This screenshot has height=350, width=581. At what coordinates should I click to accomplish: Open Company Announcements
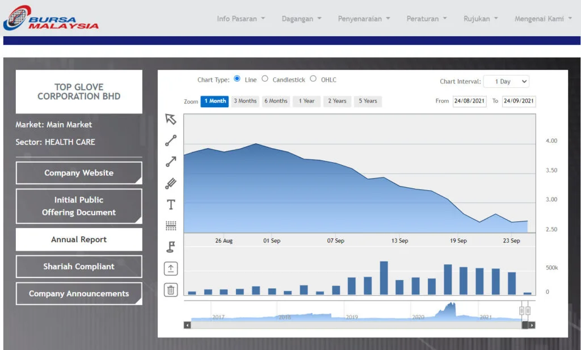tap(79, 294)
